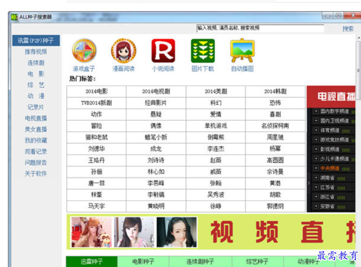This screenshot has width=361, height=267.
Task: Select the 恐怖 tag cell
Action: tap(275, 103)
